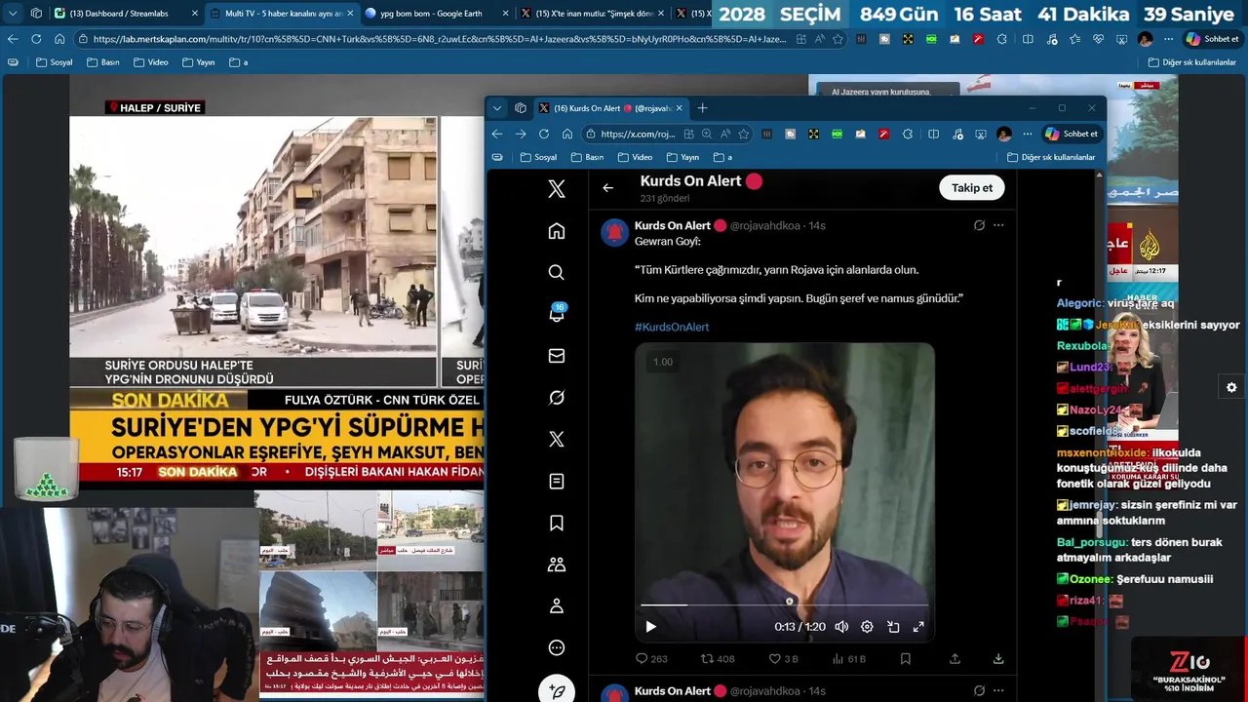
Task: Open Bookmarks icon in X sidebar
Action: 557,524
